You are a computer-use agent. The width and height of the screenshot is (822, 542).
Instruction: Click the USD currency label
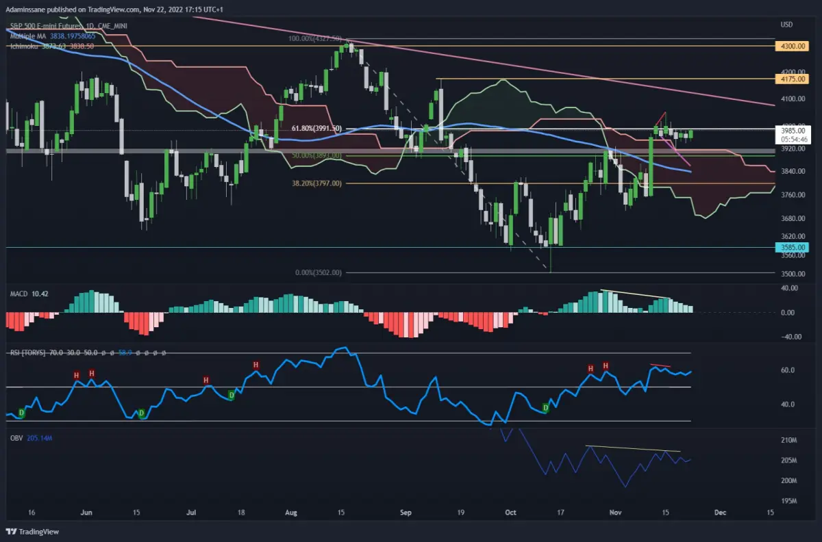click(786, 25)
